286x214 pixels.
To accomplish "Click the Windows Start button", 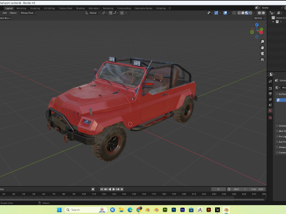I will [59, 210].
